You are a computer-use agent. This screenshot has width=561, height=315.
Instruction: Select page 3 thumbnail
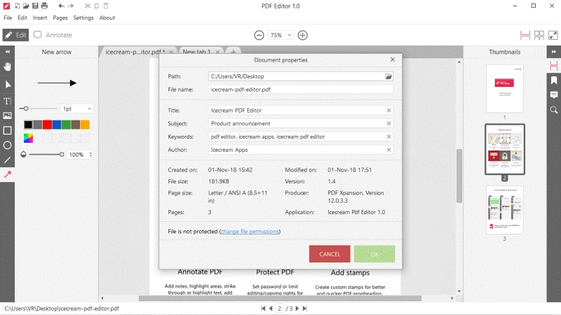click(504, 210)
